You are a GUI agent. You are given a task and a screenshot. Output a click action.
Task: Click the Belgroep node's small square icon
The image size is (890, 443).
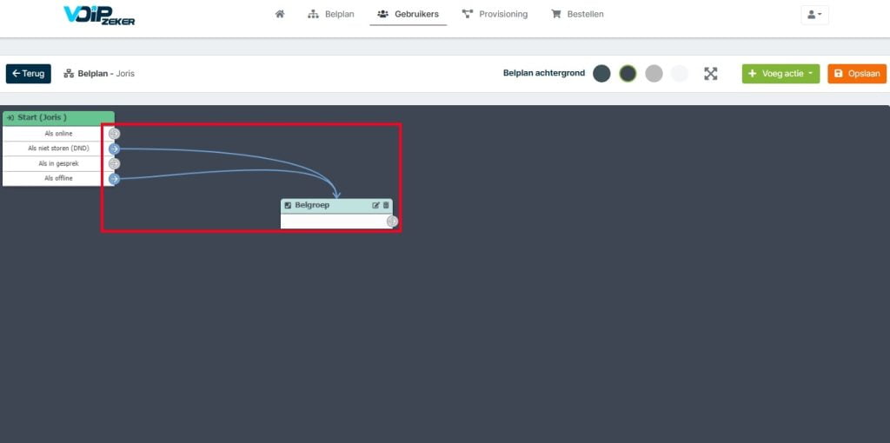(x=288, y=205)
